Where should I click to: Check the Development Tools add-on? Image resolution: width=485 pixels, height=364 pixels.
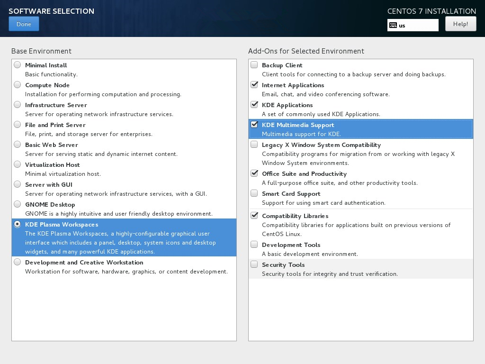click(x=254, y=244)
